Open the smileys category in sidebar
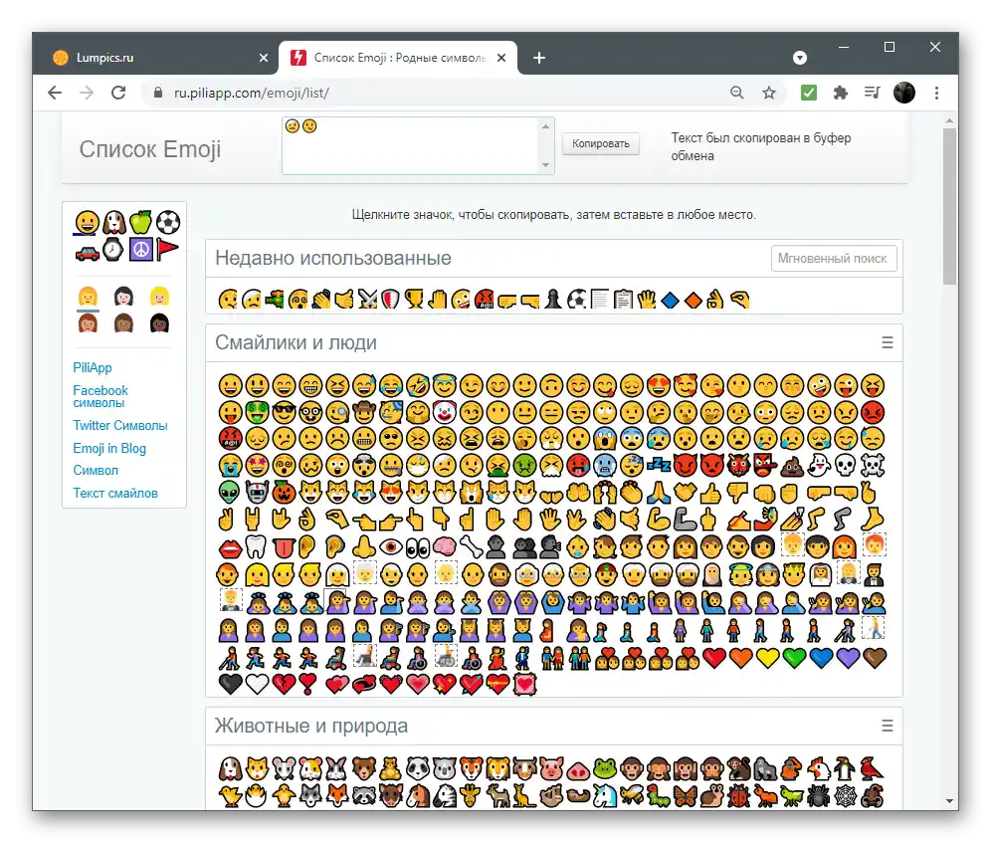 tap(88, 223)
